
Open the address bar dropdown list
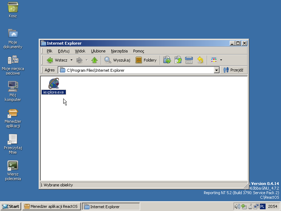pyautogui.click(x=216, y=70)
